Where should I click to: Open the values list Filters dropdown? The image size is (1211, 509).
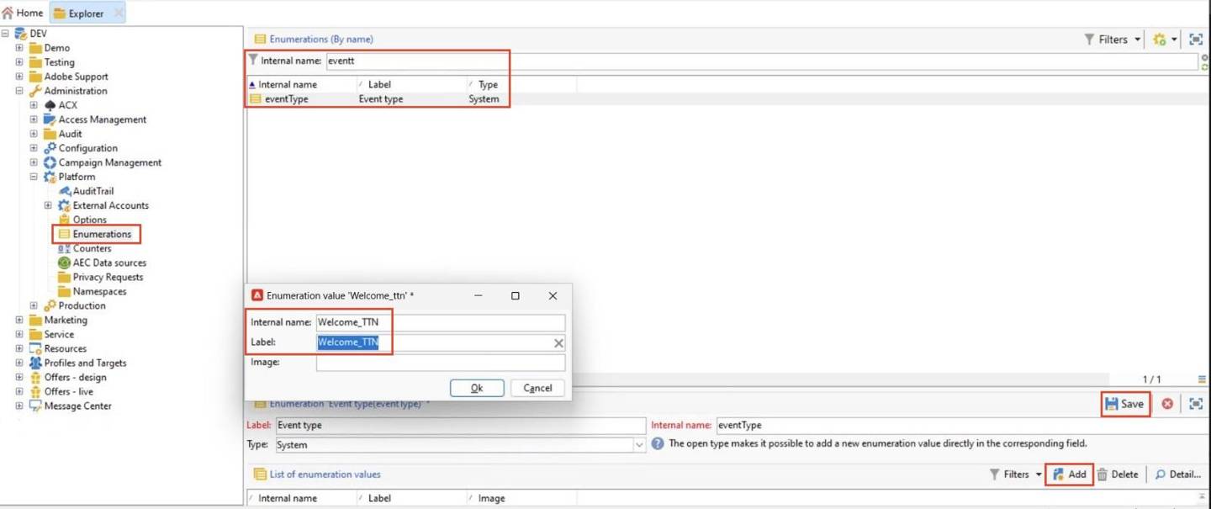(x=1016, y=475)
